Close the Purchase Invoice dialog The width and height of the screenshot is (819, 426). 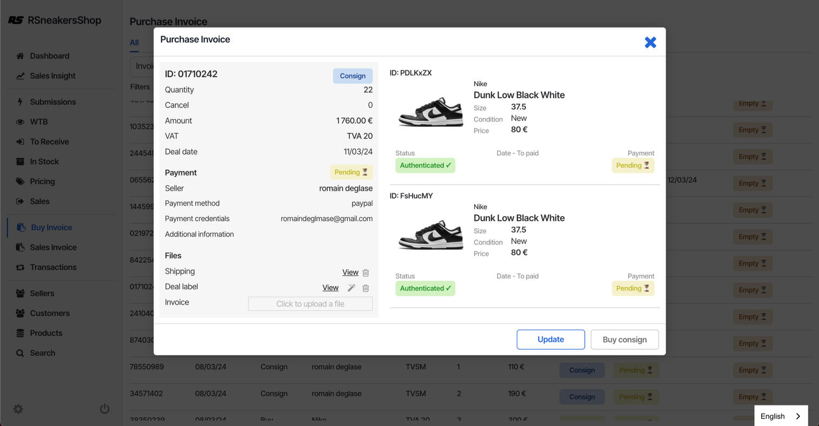pyautogui.click(x=650, y=42)
